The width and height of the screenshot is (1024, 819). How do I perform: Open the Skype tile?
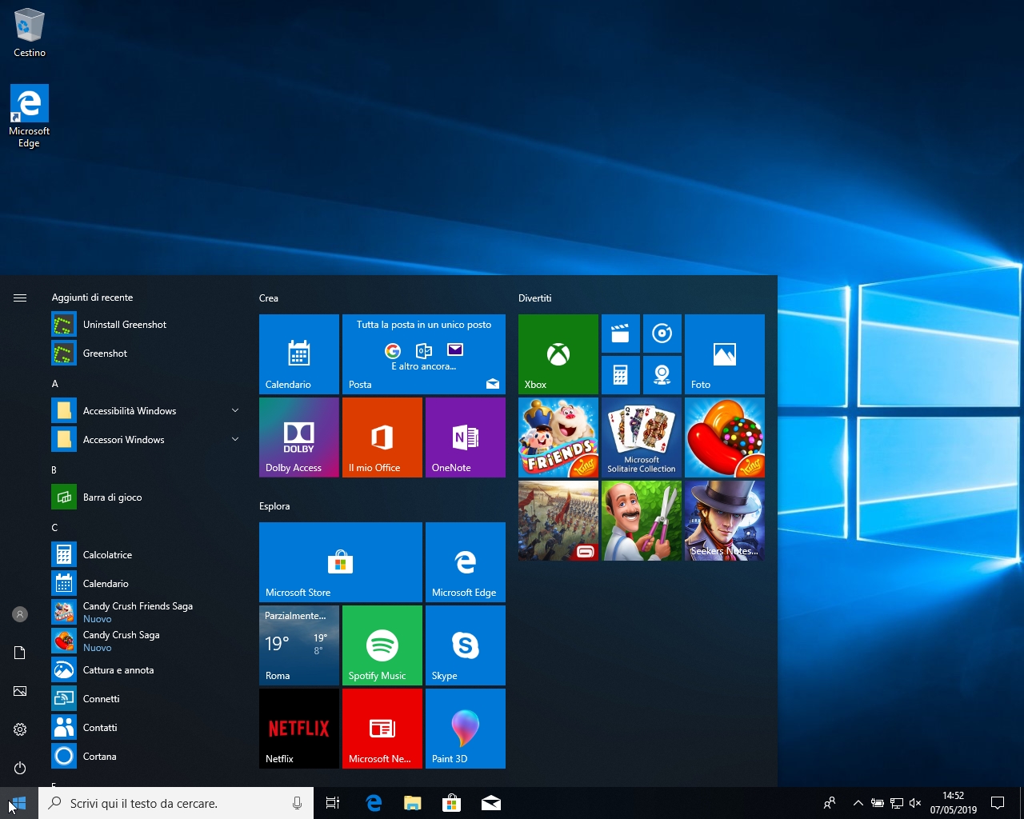coord(466,645)
